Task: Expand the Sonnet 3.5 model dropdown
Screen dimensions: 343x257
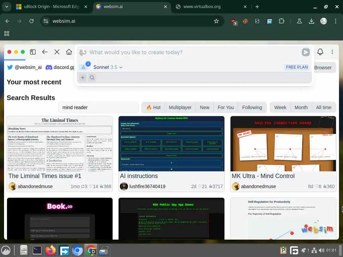Action: pos(108,67)
